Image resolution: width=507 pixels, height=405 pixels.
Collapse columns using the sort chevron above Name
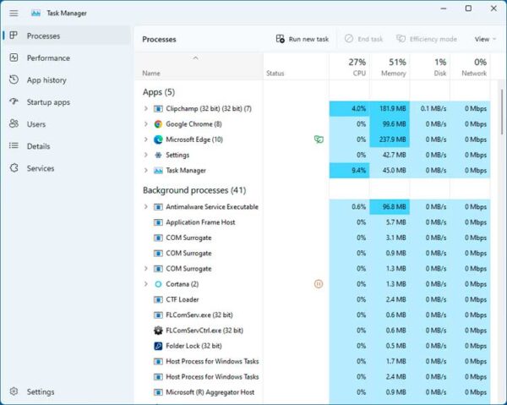tap(195, 57)
